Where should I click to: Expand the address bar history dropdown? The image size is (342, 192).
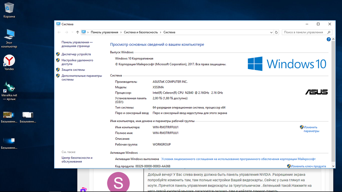click(x=272, y=32)
